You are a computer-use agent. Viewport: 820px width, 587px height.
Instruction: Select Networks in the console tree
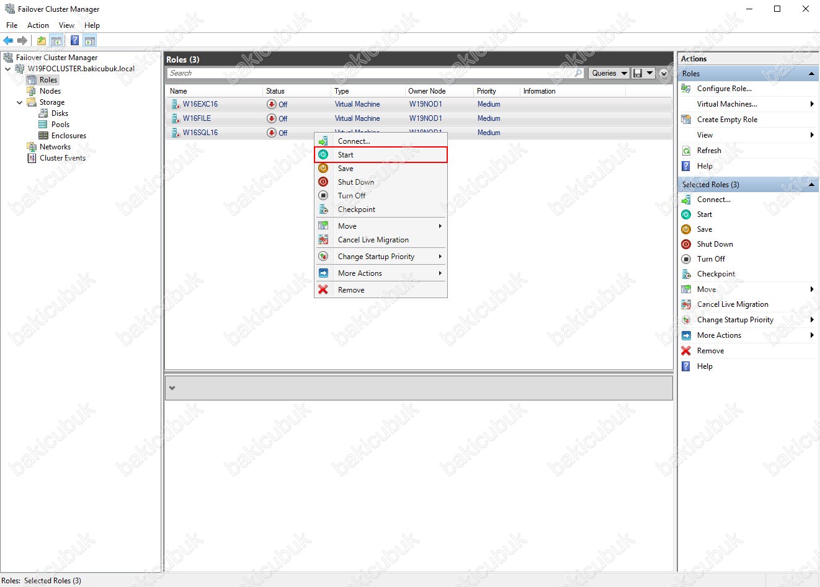55,147
